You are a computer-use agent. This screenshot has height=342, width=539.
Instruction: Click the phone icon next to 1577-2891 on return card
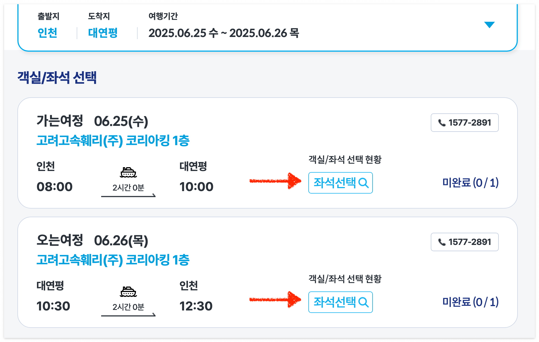click(442, 242)
